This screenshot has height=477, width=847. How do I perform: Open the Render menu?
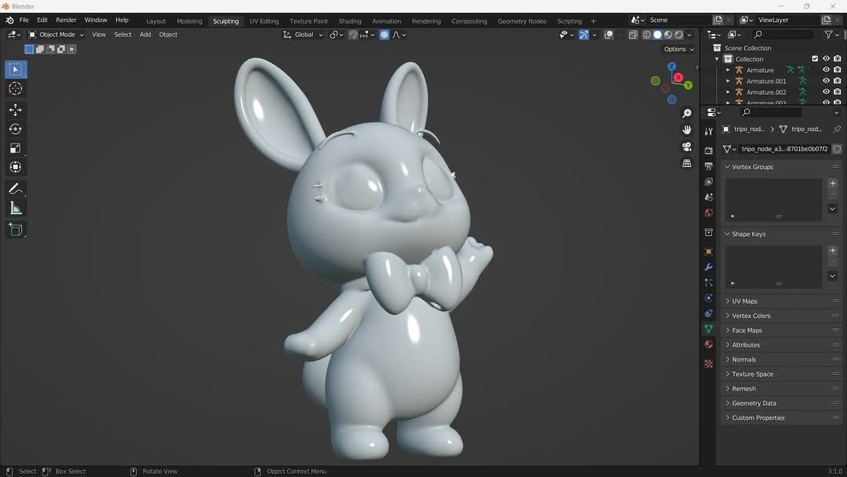click(x=66, y=20)
